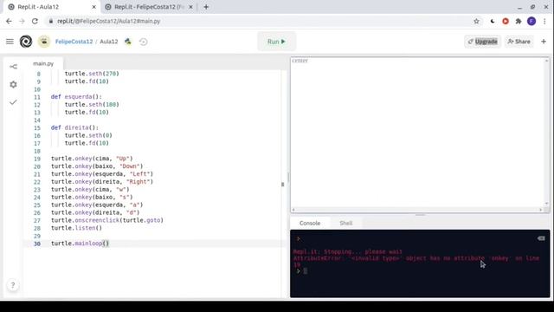Viewport: 554px width, 312px height.
Task: Click the AttributeError message in console
Action: click(x=416, y=262)
